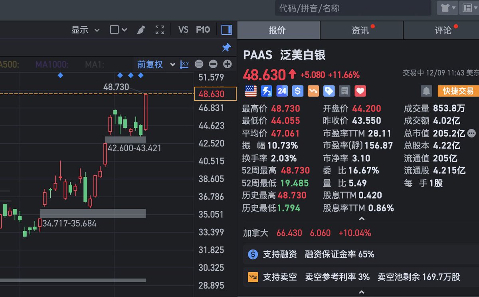Open the skin theme shirt dropdown
This screenshot has width=479, height=297.
[447, 8]
